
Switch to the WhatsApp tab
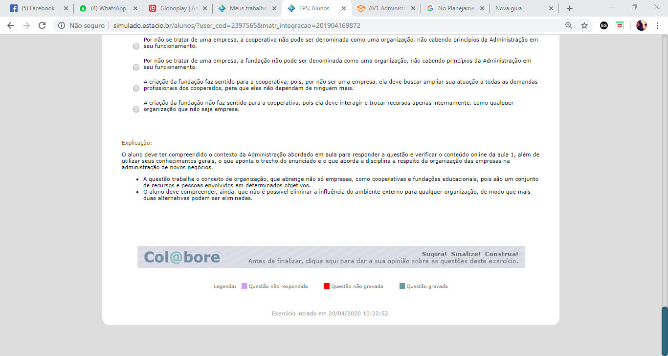107,8
